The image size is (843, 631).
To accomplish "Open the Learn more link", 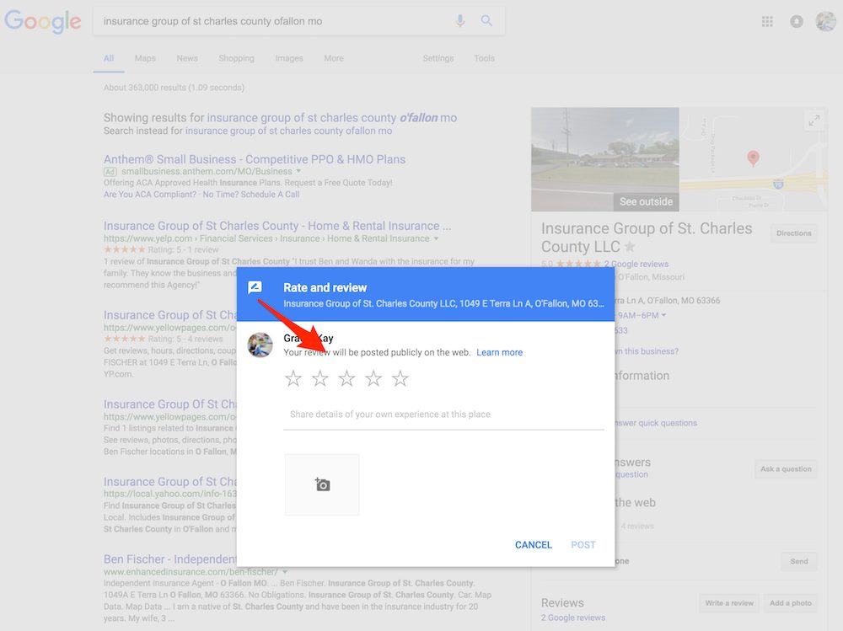I will tap(499, 352).
